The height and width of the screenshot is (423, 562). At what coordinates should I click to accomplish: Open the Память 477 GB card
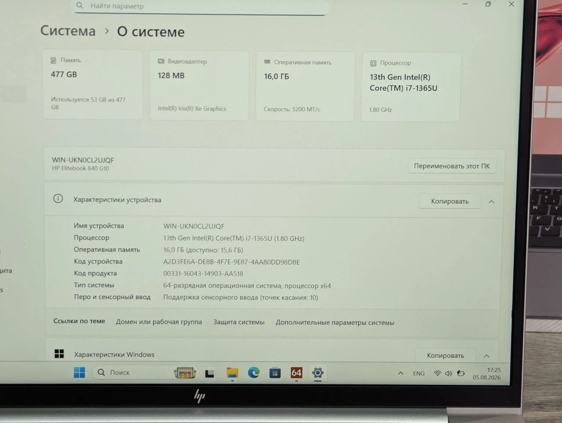coord(93,84)
